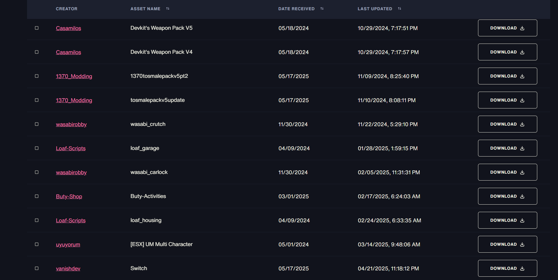Download Devkit's Weapon Pack V4
The height and width of the screenshot is (280, 558).
507,52
